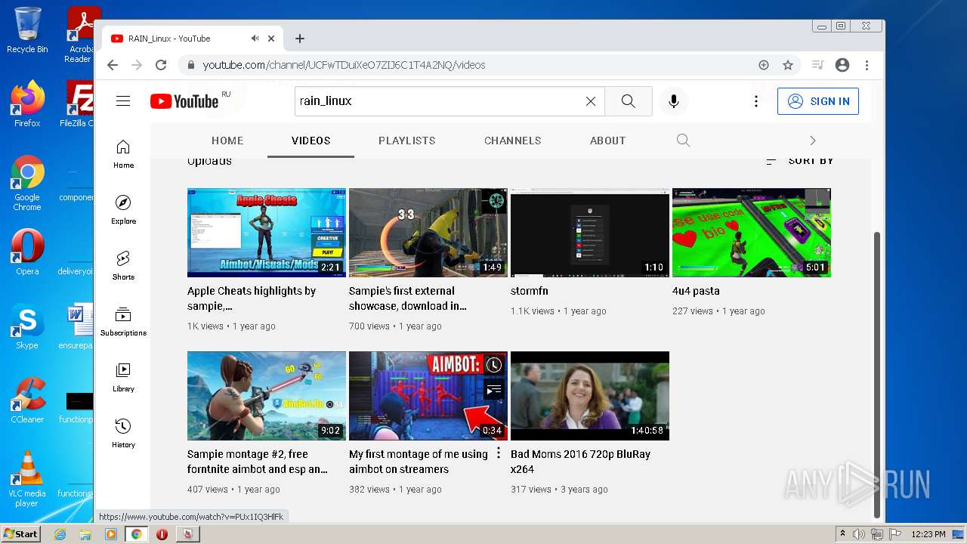Open Subscriptions in the sidebar
The width and height of the screenshot is (967, 544).
pyautogui.click(x=123, y=321)
